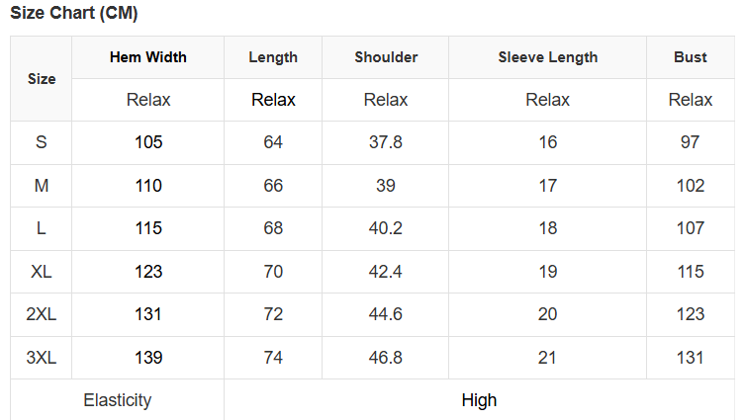Select the Hem Width column header
The width and height of the screenshot is (745, 420).
click(148, 57)
